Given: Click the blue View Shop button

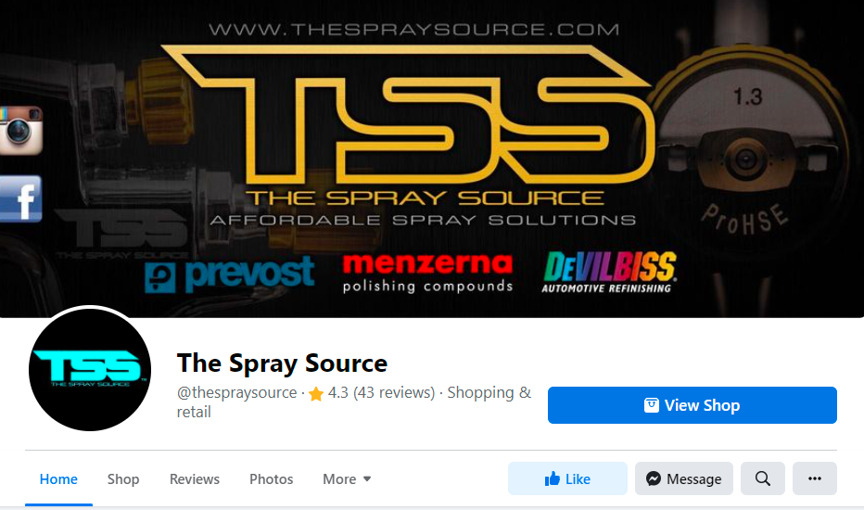Looking at the screenshot, I should [x=692, y=405].
